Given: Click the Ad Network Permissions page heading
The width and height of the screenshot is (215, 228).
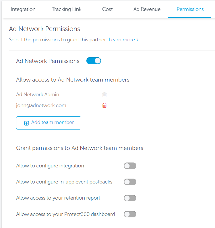Looking at the screenshot, I should 44,29.
